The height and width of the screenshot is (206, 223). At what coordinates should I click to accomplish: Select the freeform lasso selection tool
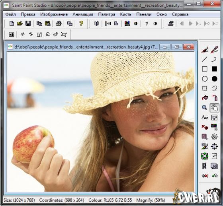(x=214, y=88)
